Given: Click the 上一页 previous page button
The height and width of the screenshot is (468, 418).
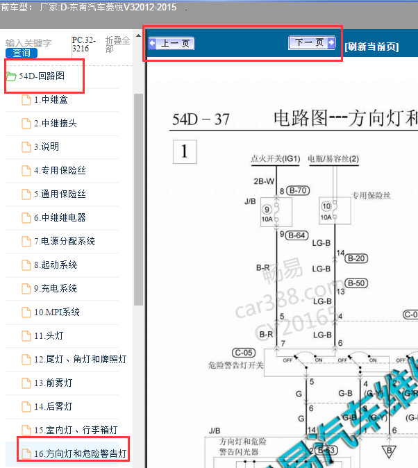Looking at the screenshot, I should click(x=172, y=44).
